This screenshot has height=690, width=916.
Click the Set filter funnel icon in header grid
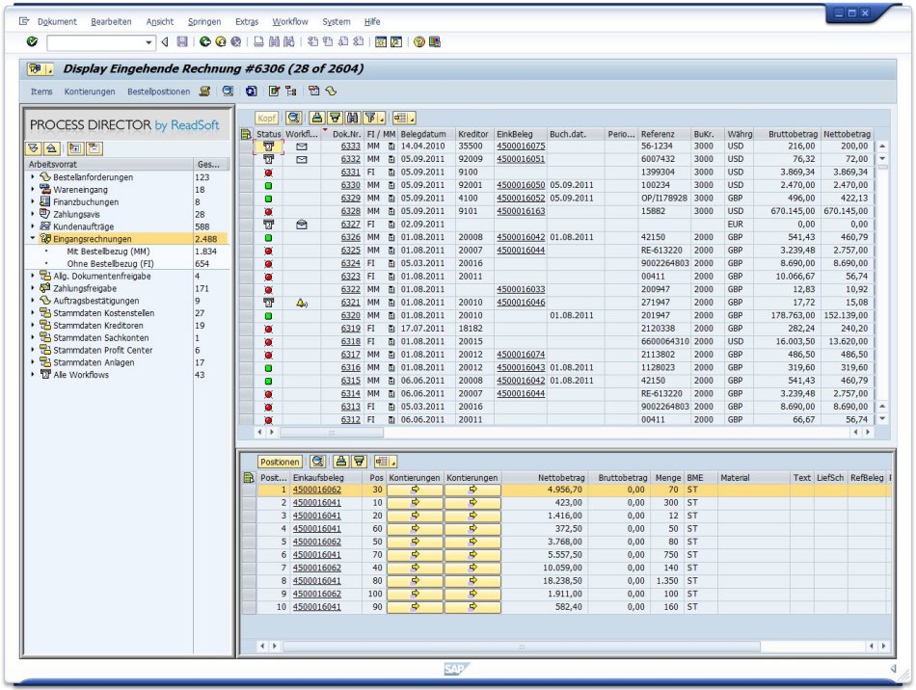coord(370,118)
